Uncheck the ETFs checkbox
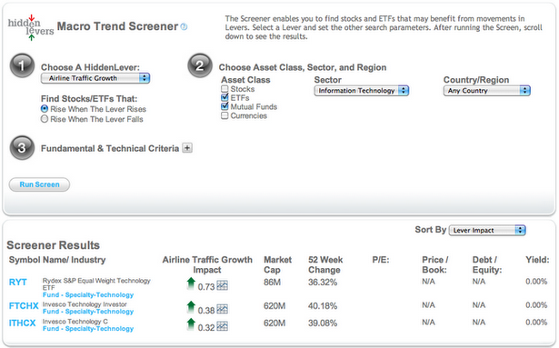559x348 pixels. point(225,97)
